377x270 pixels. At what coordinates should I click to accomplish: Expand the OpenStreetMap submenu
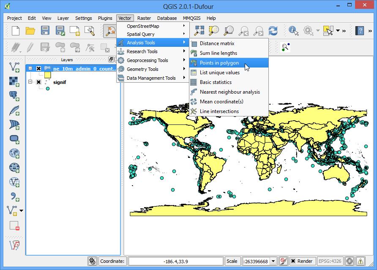click(x=153, y=26)
